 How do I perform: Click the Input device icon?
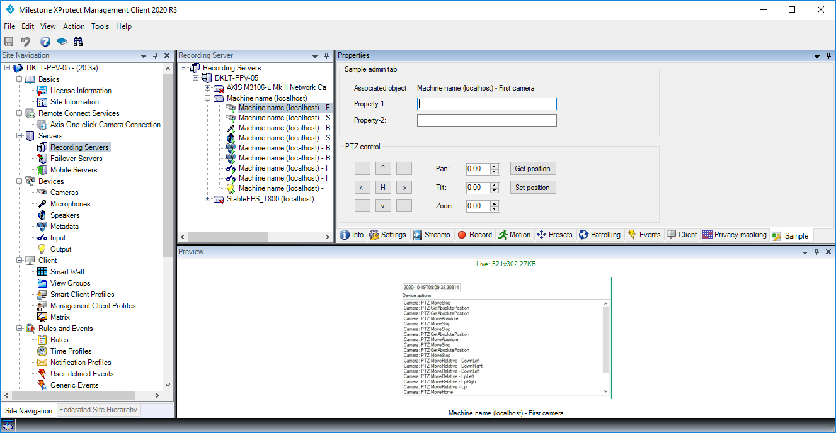(42, 238)
